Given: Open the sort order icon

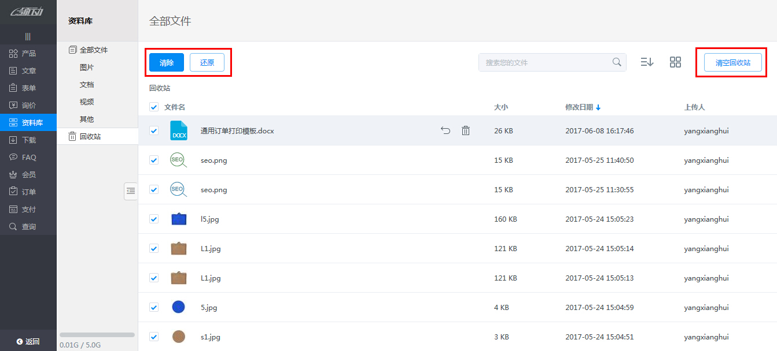Looking at the screenshot, I should click(647, 62).
